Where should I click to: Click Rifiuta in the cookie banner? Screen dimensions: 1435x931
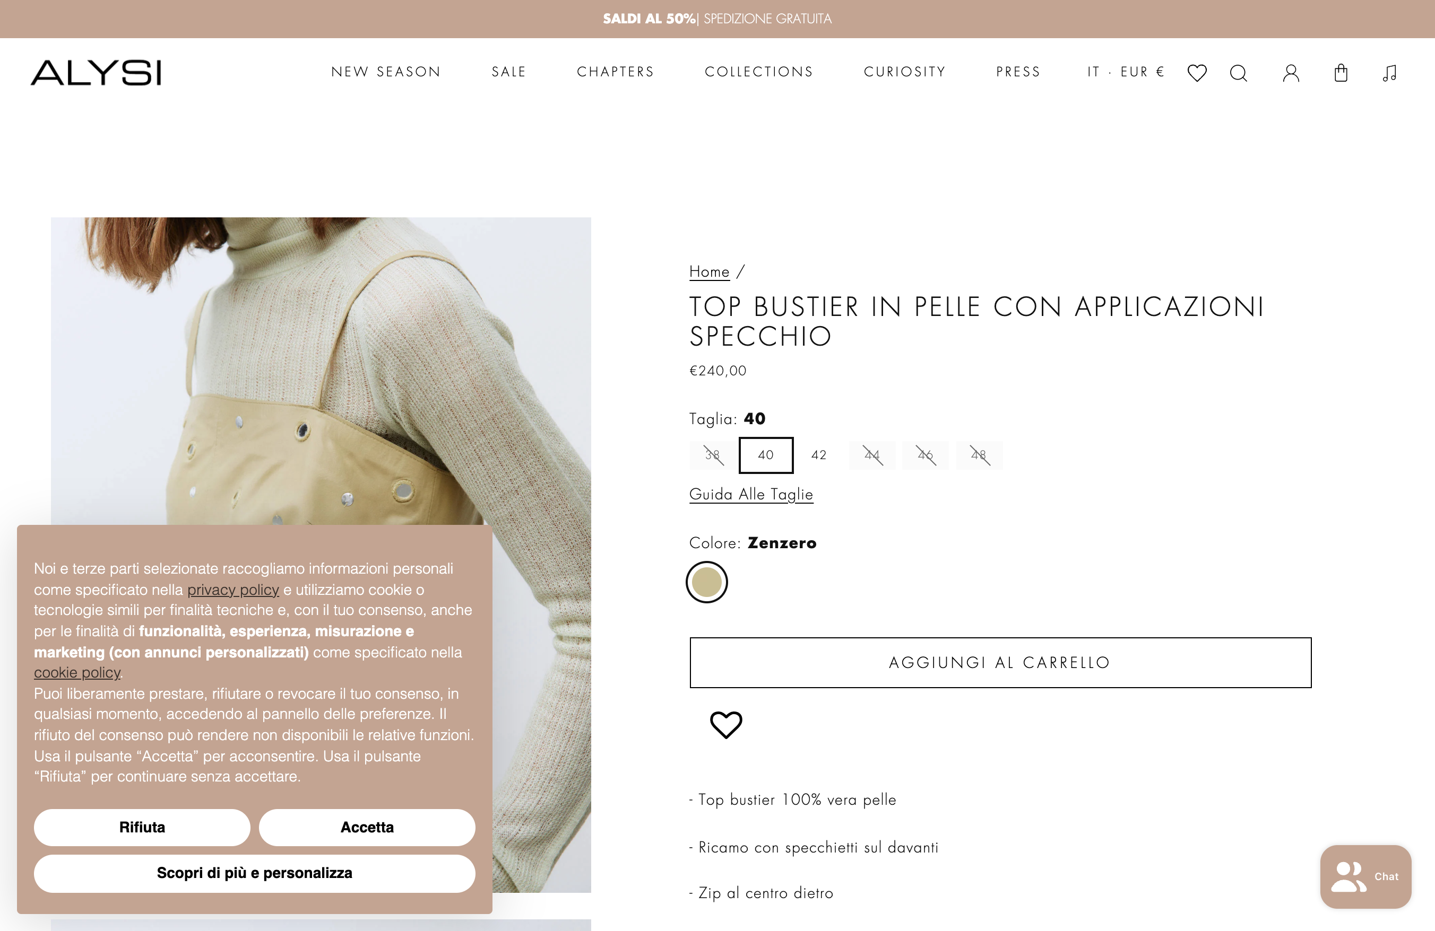coord(142,828)
